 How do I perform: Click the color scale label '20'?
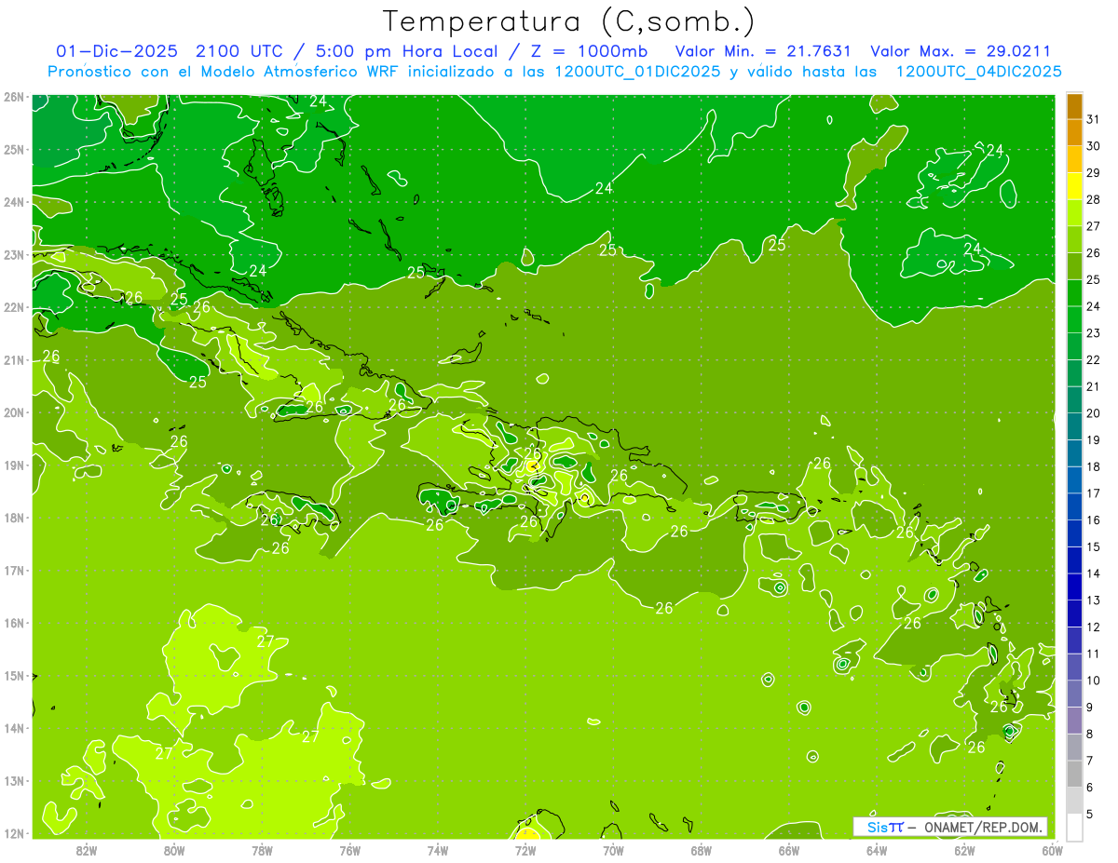[x=1093, y=413]
